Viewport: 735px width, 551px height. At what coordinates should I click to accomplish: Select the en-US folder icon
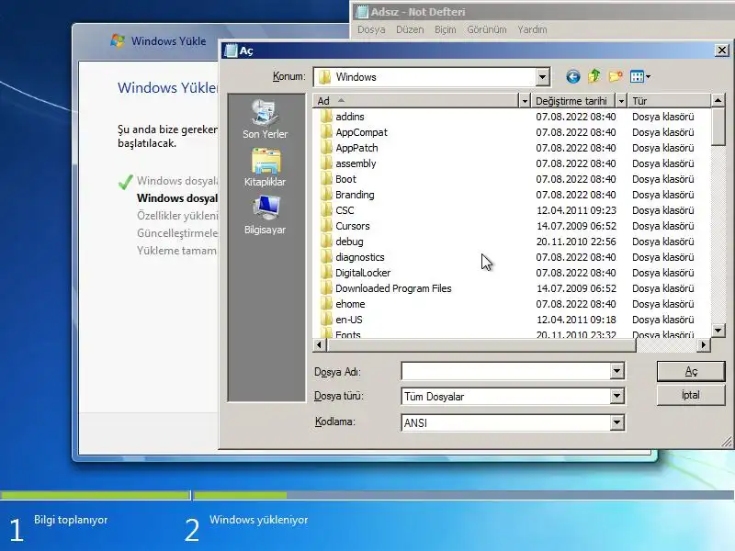326,320
